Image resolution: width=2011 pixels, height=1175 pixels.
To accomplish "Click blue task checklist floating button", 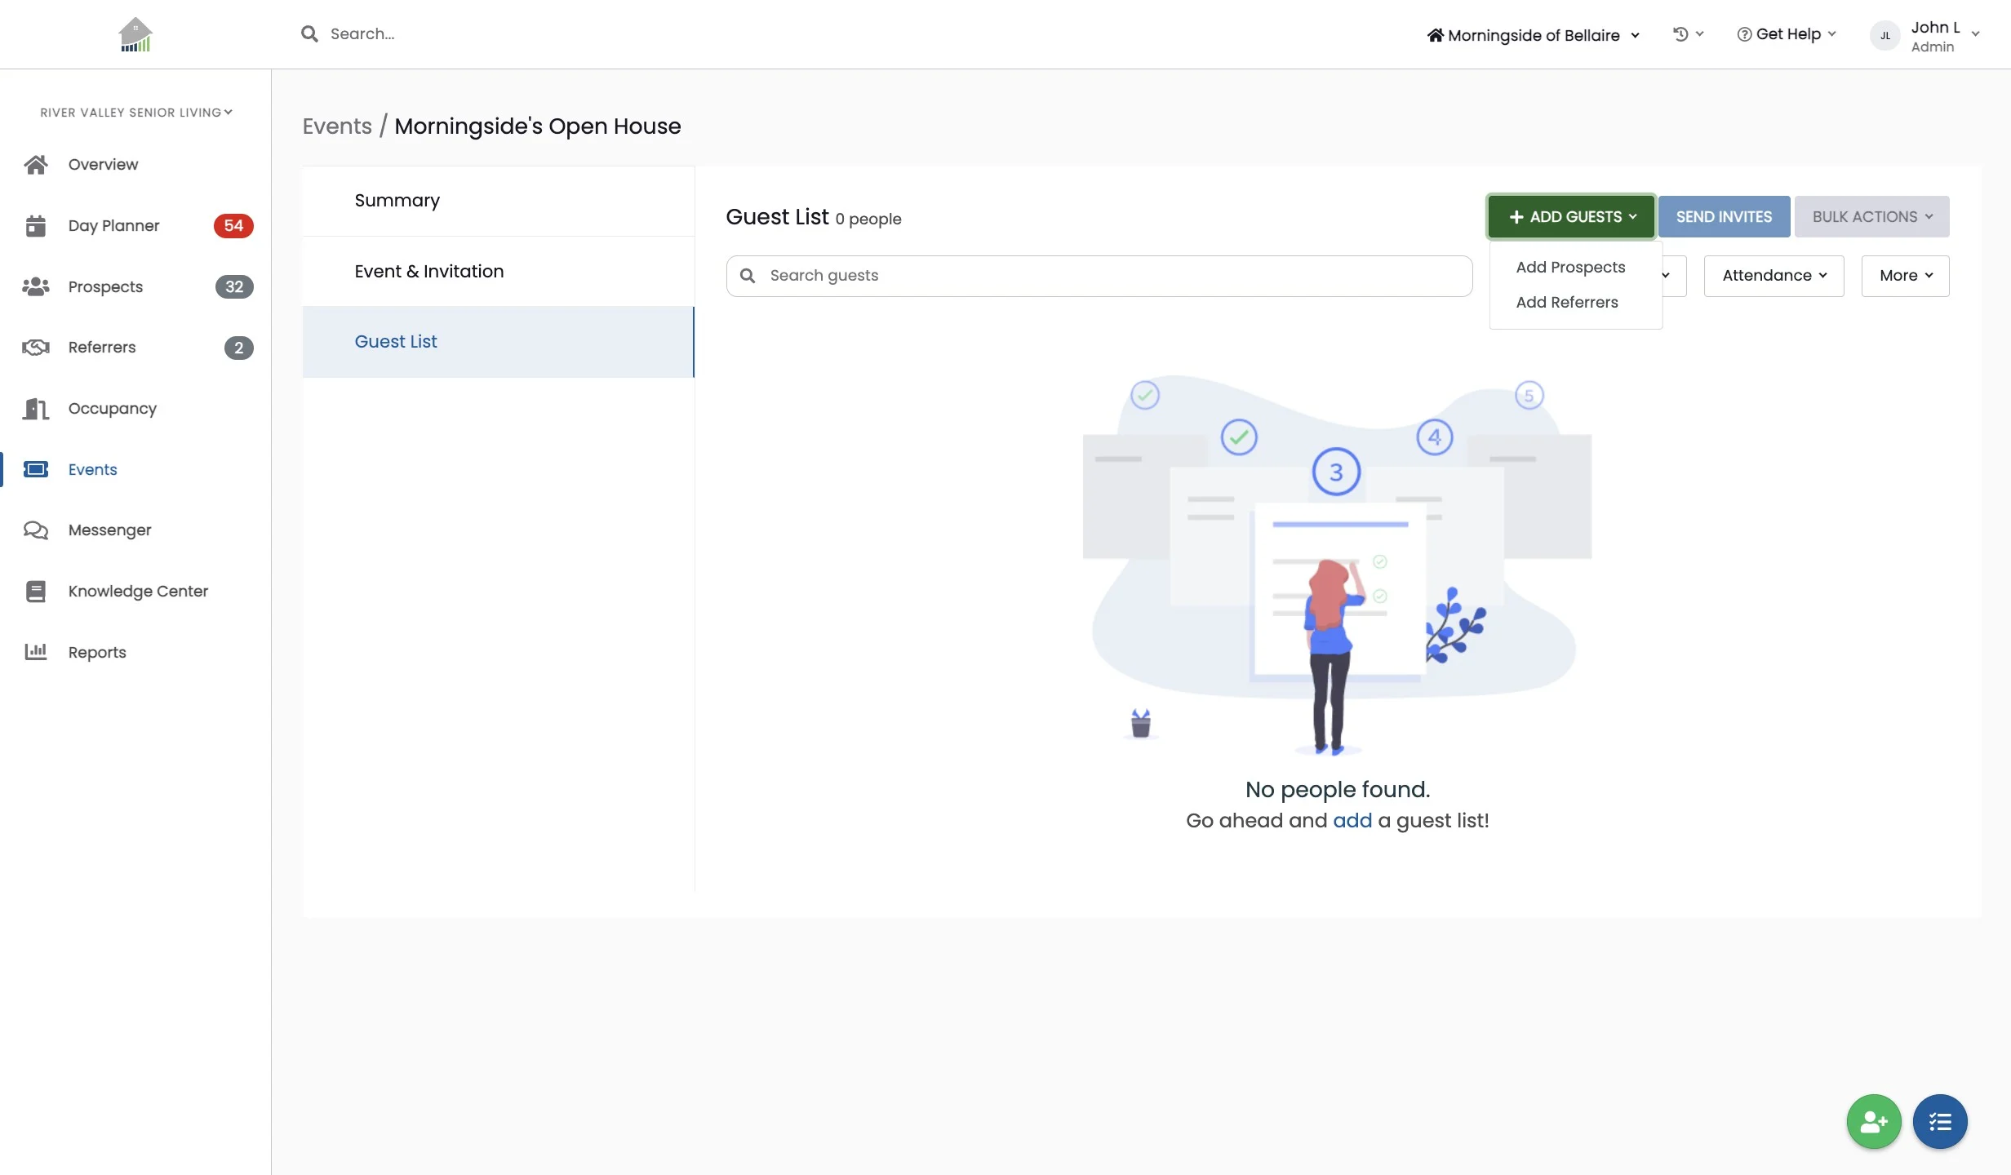I will 1939,1122.
